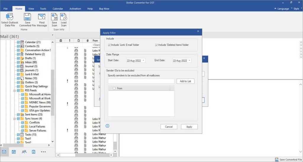This screenshot has width=303, height=162.
Task: Open the End Date dropdown
Action: [x=189, y=61]
